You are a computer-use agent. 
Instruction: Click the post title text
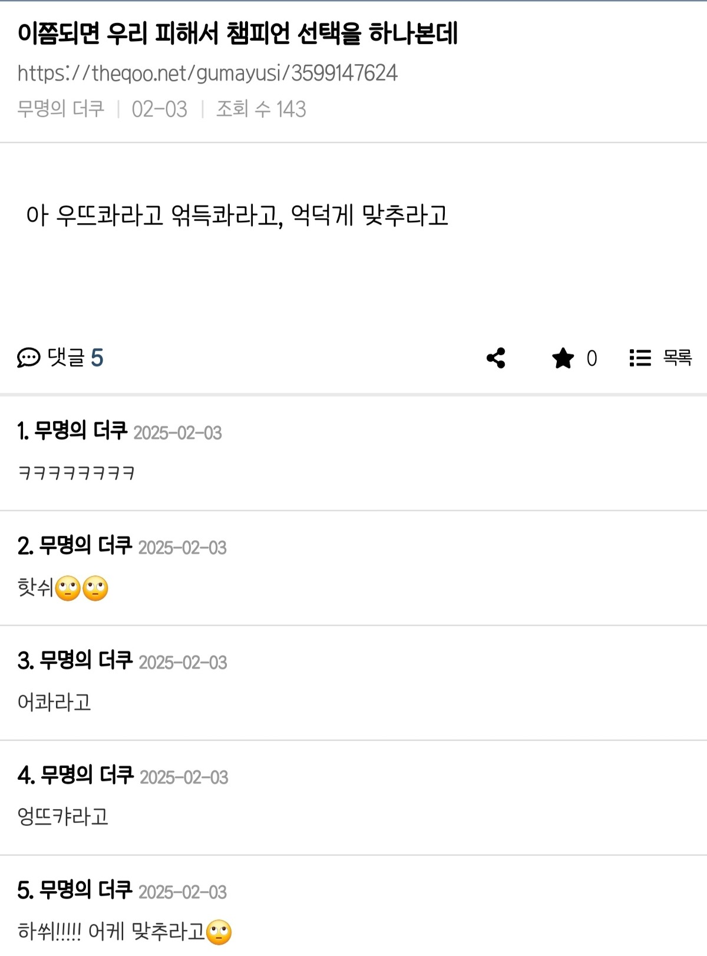[x=237, y=34]
